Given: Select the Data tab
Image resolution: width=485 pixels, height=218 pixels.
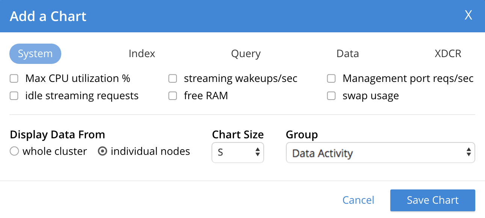Looking at the screenshot, I should point(348,54).
